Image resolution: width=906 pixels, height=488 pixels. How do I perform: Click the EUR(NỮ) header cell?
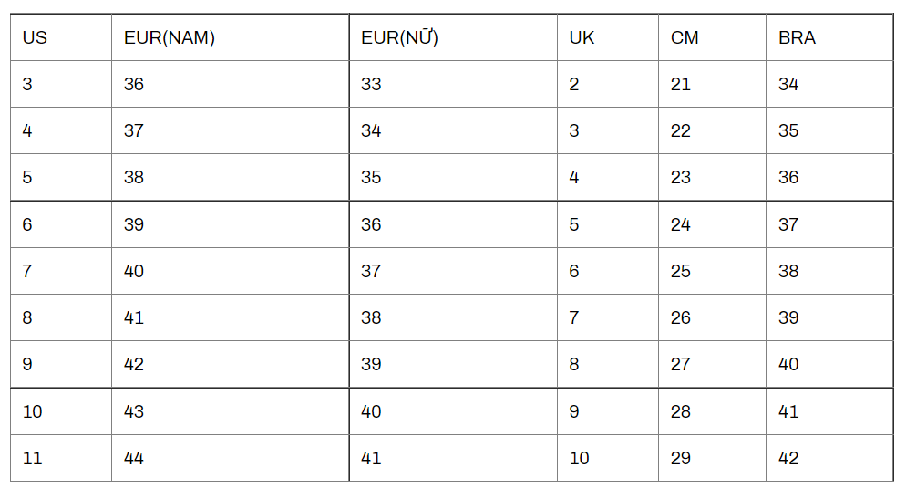click(400, 38)
